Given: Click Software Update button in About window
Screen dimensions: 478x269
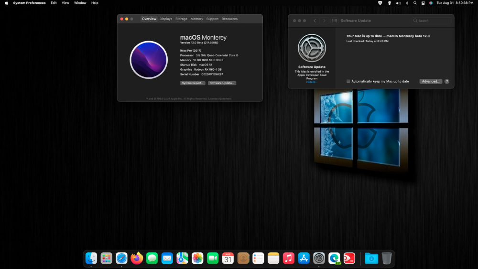Looking at the screenshot, I should click(x=222, y=83).
